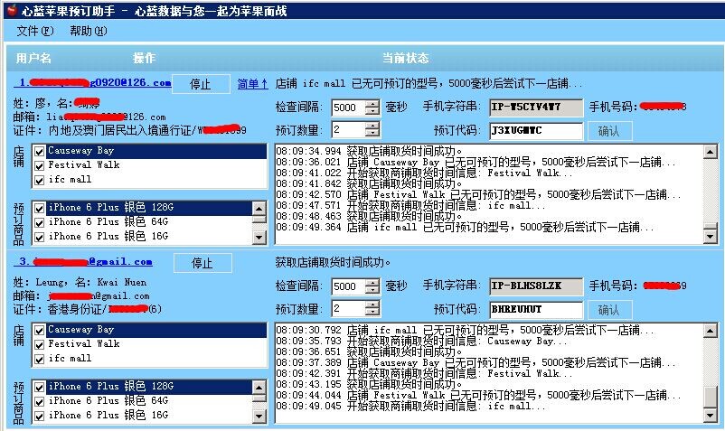Click the name text Leung, 名: Kwai Nuen
Viewport: 725px width, 431px height.
91,282
